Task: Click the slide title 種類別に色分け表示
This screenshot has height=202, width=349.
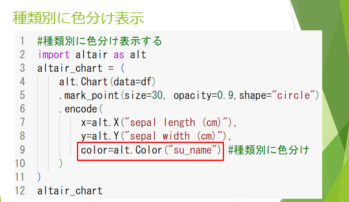Action: (x=79, y=18)
